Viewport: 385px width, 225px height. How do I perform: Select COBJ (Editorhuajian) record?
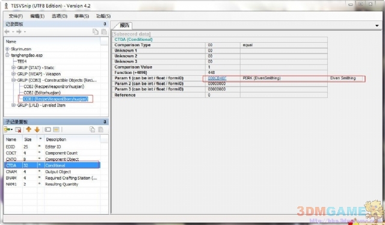[x=42, y=93]
